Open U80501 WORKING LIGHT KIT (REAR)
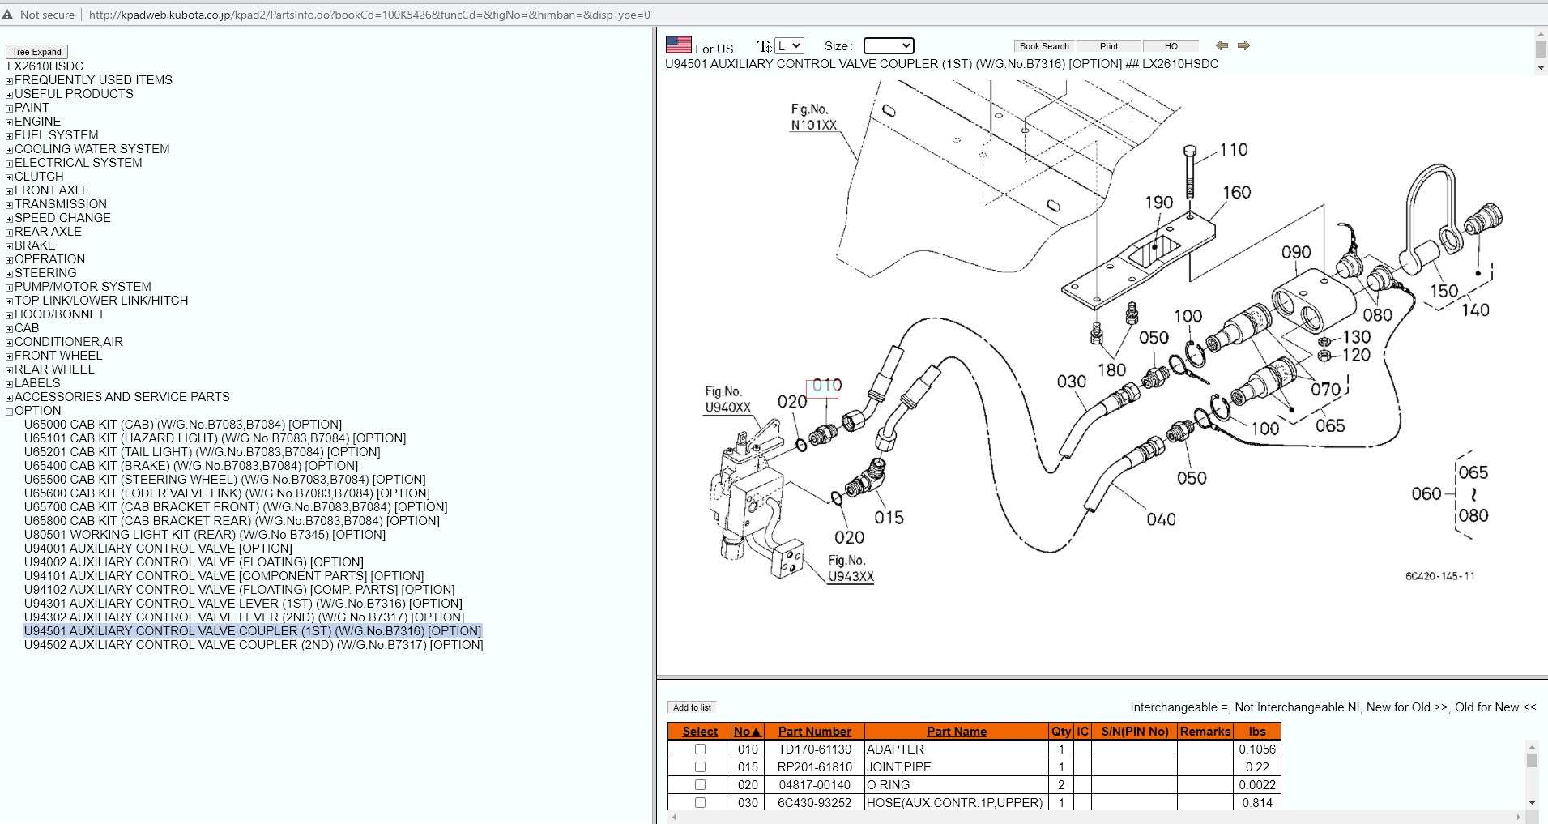This screenshot has height=824, width=1548. (x=205, y=535)
